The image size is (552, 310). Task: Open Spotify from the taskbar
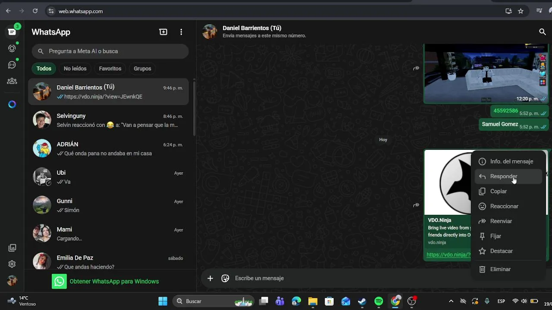click(379, 301)
